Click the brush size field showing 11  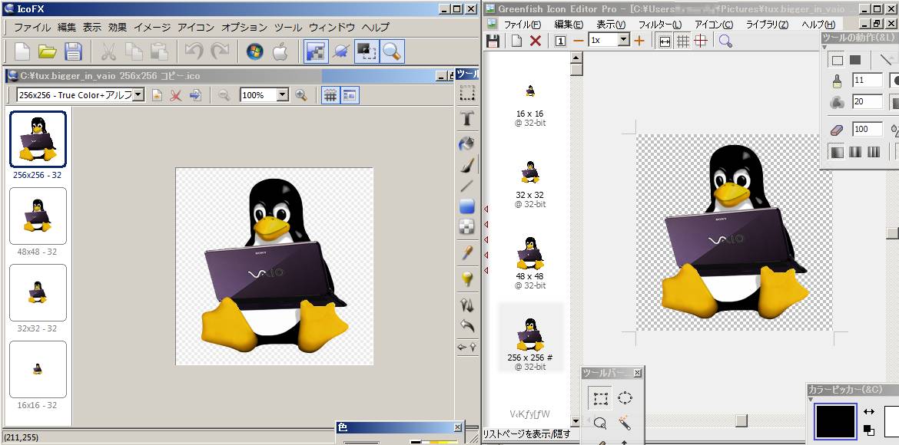(x=867, y=81)
